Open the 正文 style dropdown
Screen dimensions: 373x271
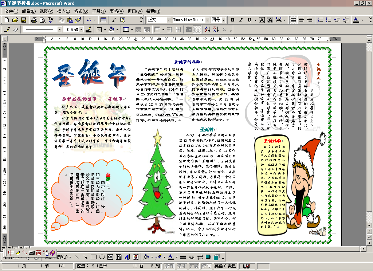pyautogui.click(x=169, y=20)
